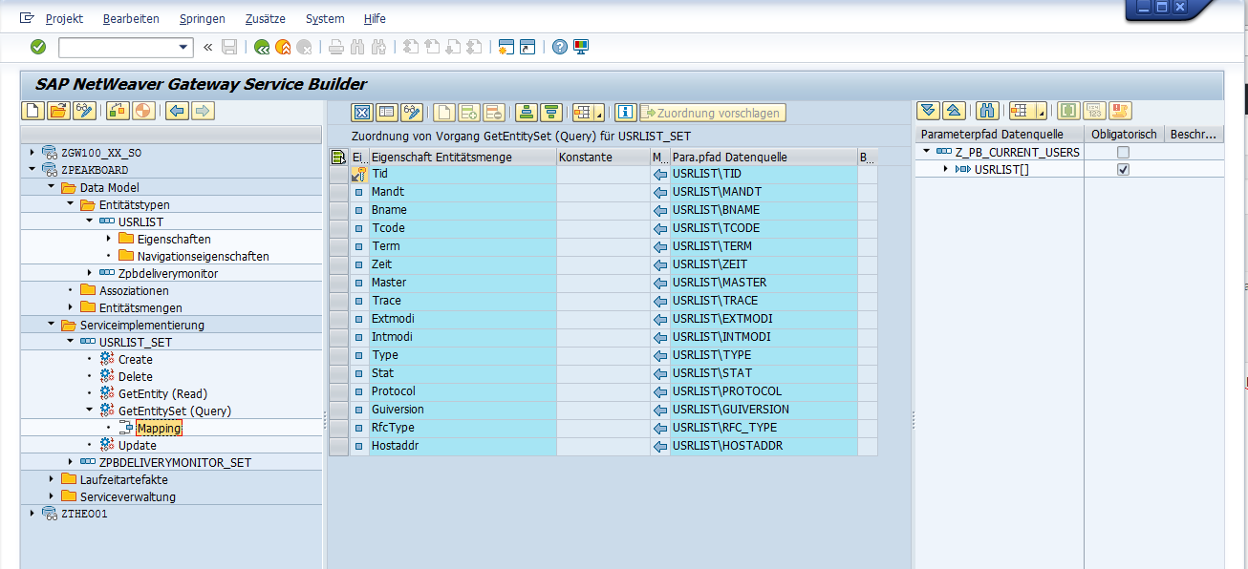Viewport: 1248px width, 569px height.
Task: Click the Open Project folder icon
Action: point(58,112)
